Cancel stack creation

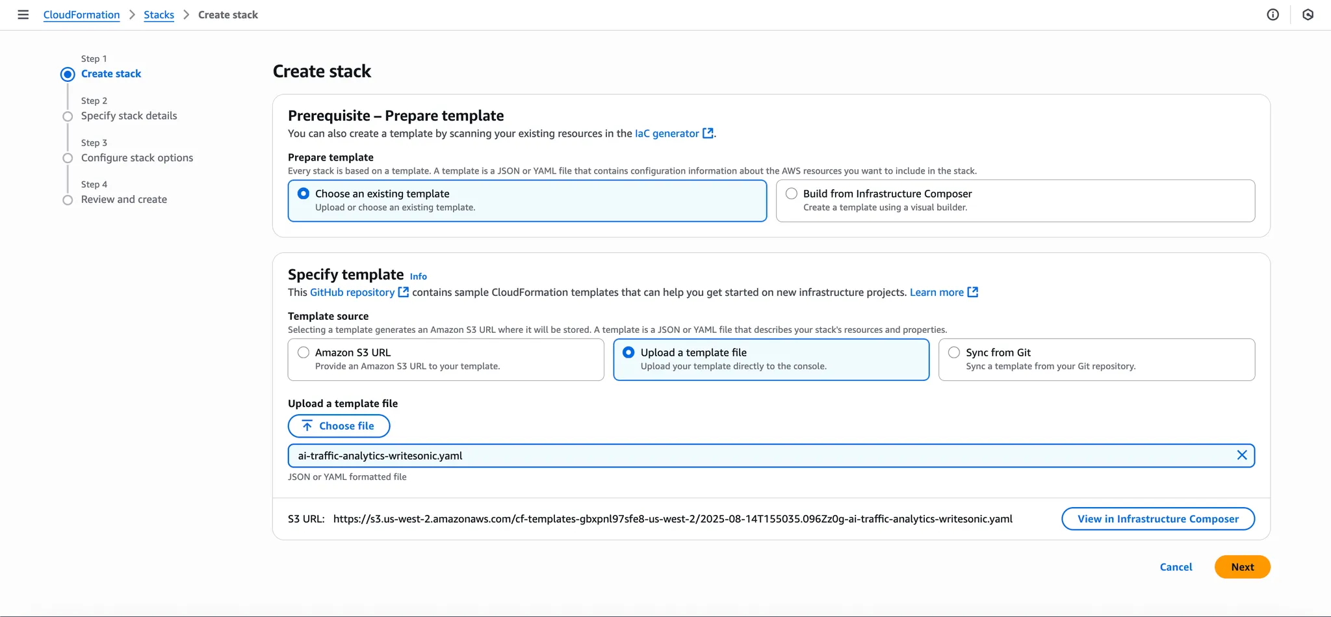coord(1176,567)
